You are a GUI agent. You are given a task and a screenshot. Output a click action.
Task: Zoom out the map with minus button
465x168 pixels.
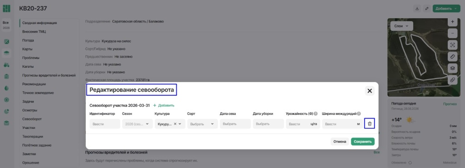click(x=452, y=34)
